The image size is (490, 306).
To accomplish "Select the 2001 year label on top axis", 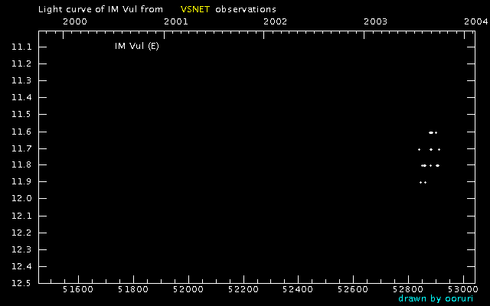I will click(176, 21).
